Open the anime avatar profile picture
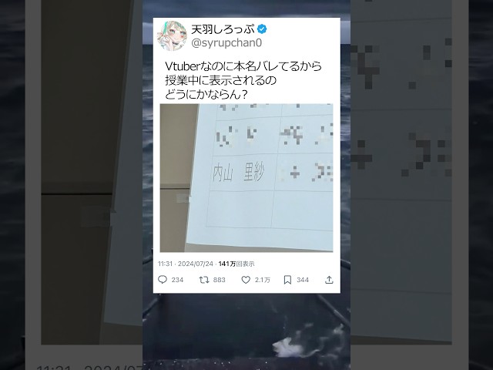 tap(172, 36)
